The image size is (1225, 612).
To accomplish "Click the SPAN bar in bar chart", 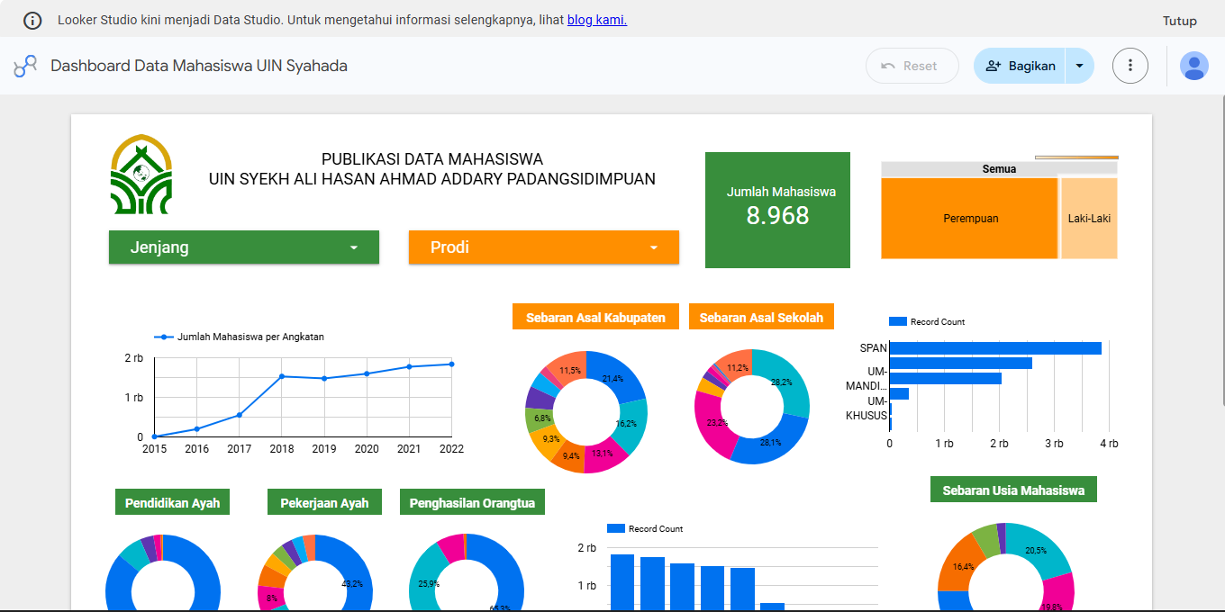I will 995,348.
